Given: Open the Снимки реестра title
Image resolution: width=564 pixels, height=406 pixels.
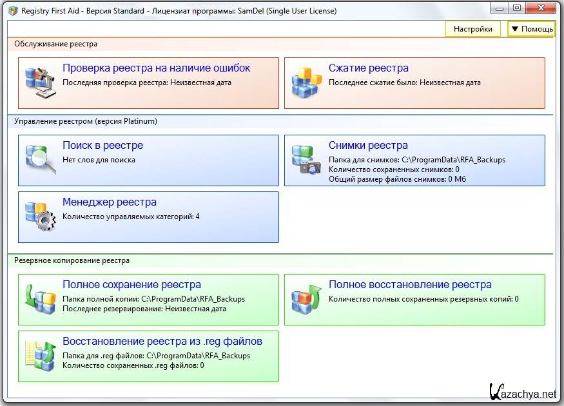Looking at the screenshot, I should click(368, 146).
